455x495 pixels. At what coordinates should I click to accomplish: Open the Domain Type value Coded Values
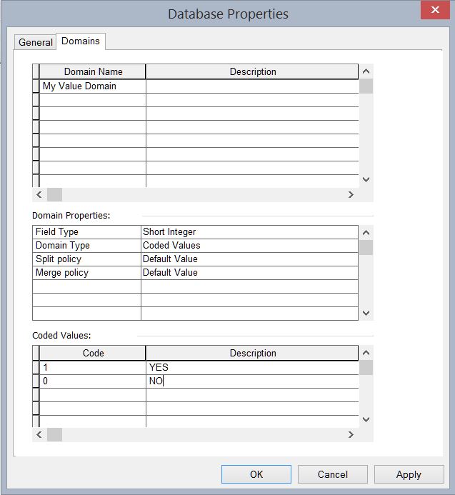(x=249, y=245)
